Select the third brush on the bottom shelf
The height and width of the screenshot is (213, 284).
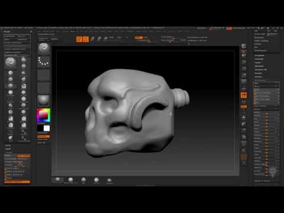[83, 180]
